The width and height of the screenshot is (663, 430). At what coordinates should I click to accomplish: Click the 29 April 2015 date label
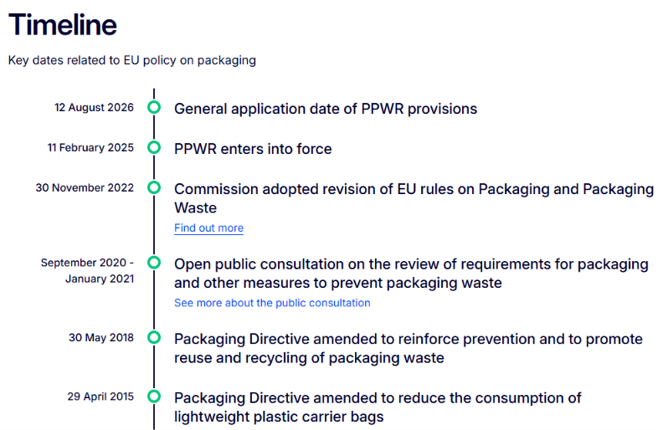pyautogui.click(x=100, y=397)
